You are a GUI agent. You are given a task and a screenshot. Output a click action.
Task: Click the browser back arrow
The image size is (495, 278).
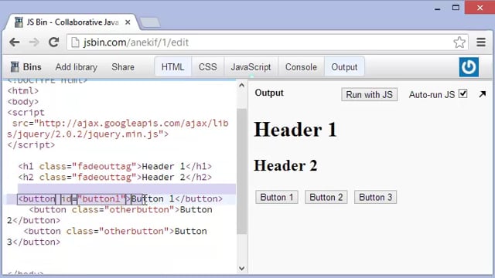(15, 42)
